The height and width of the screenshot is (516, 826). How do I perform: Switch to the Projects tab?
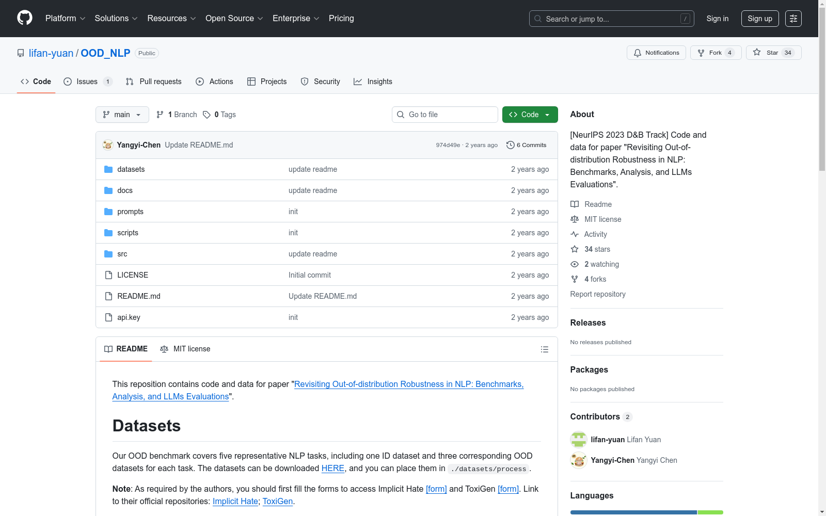click(x=267, y=82)
